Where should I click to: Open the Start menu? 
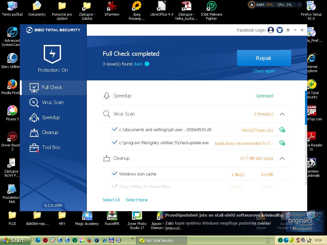point(15,240)
